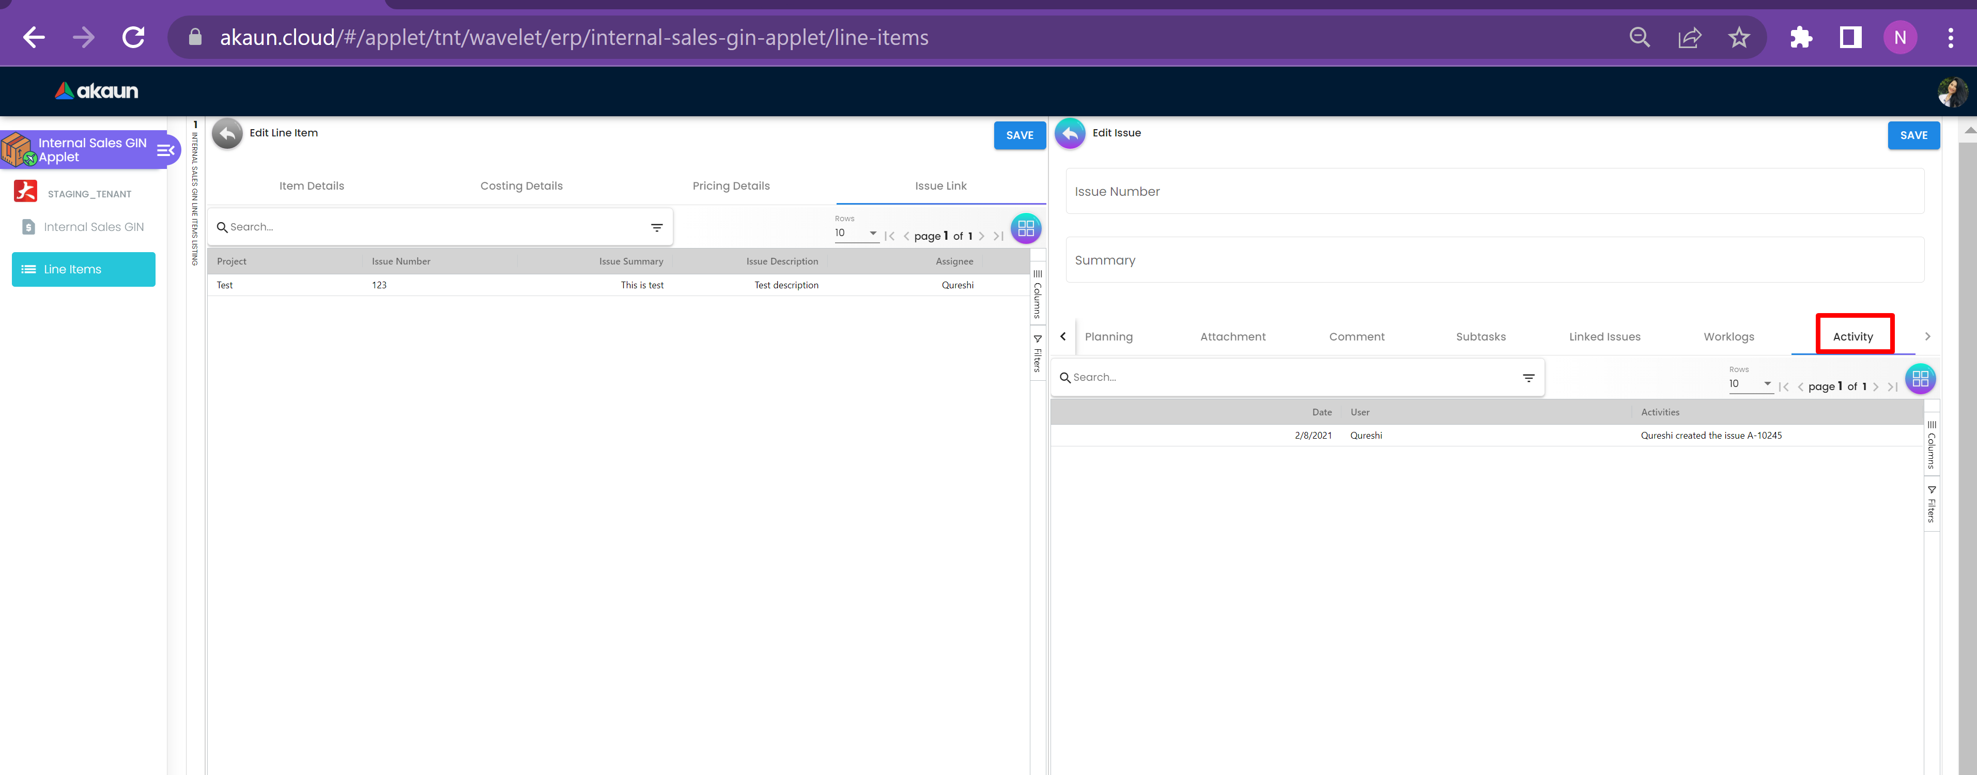Click the Edit Issue back arrow

tap(1070, 133)
